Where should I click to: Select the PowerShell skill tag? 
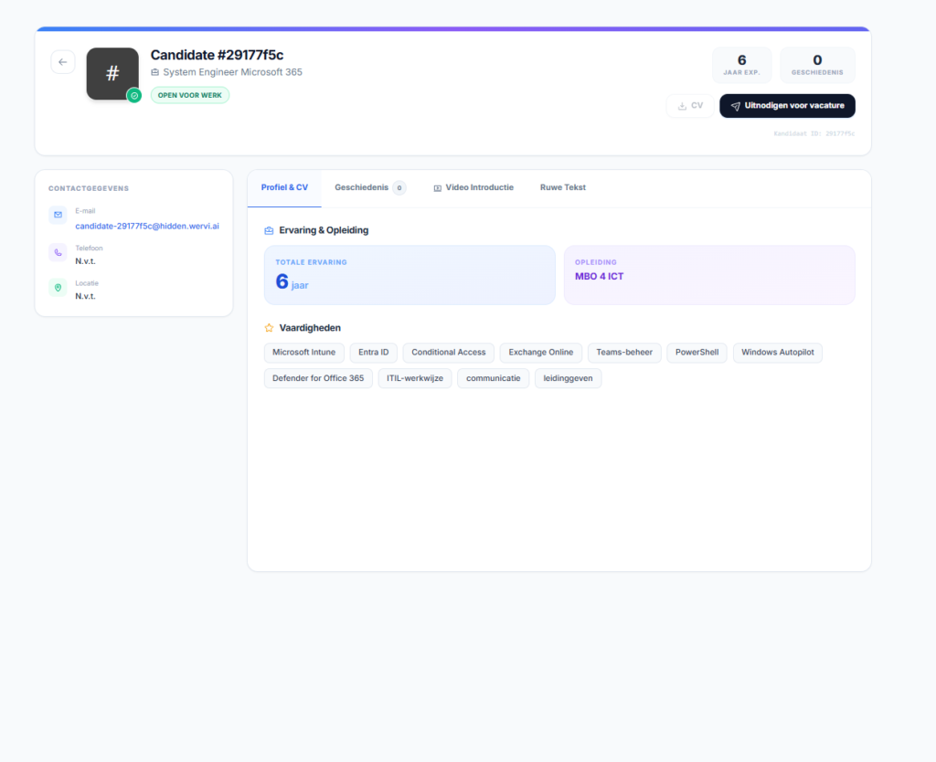[x=697, y=353]
